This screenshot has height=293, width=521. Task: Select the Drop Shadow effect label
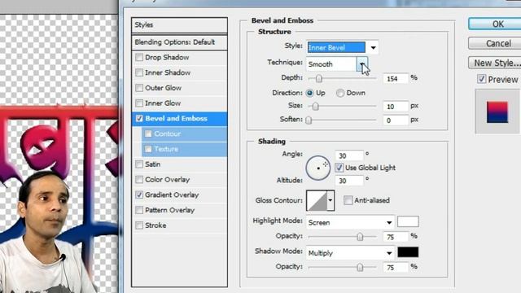(x=167, y=58)
